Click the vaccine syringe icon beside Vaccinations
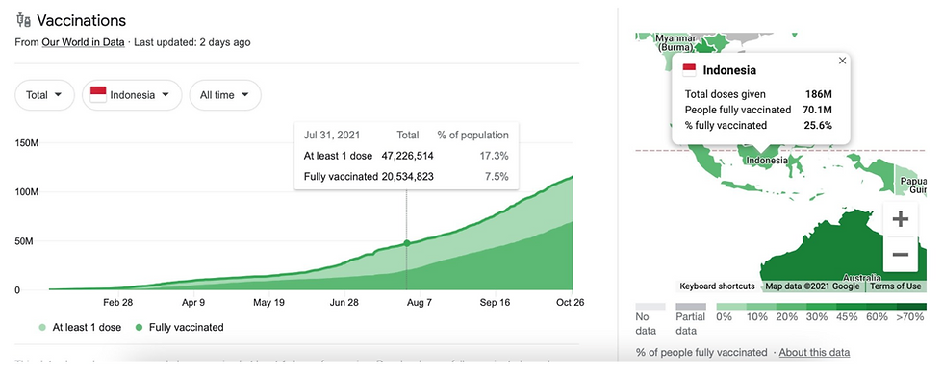The height and width of the screenshot is (373, 943). (x=23, y=20)
